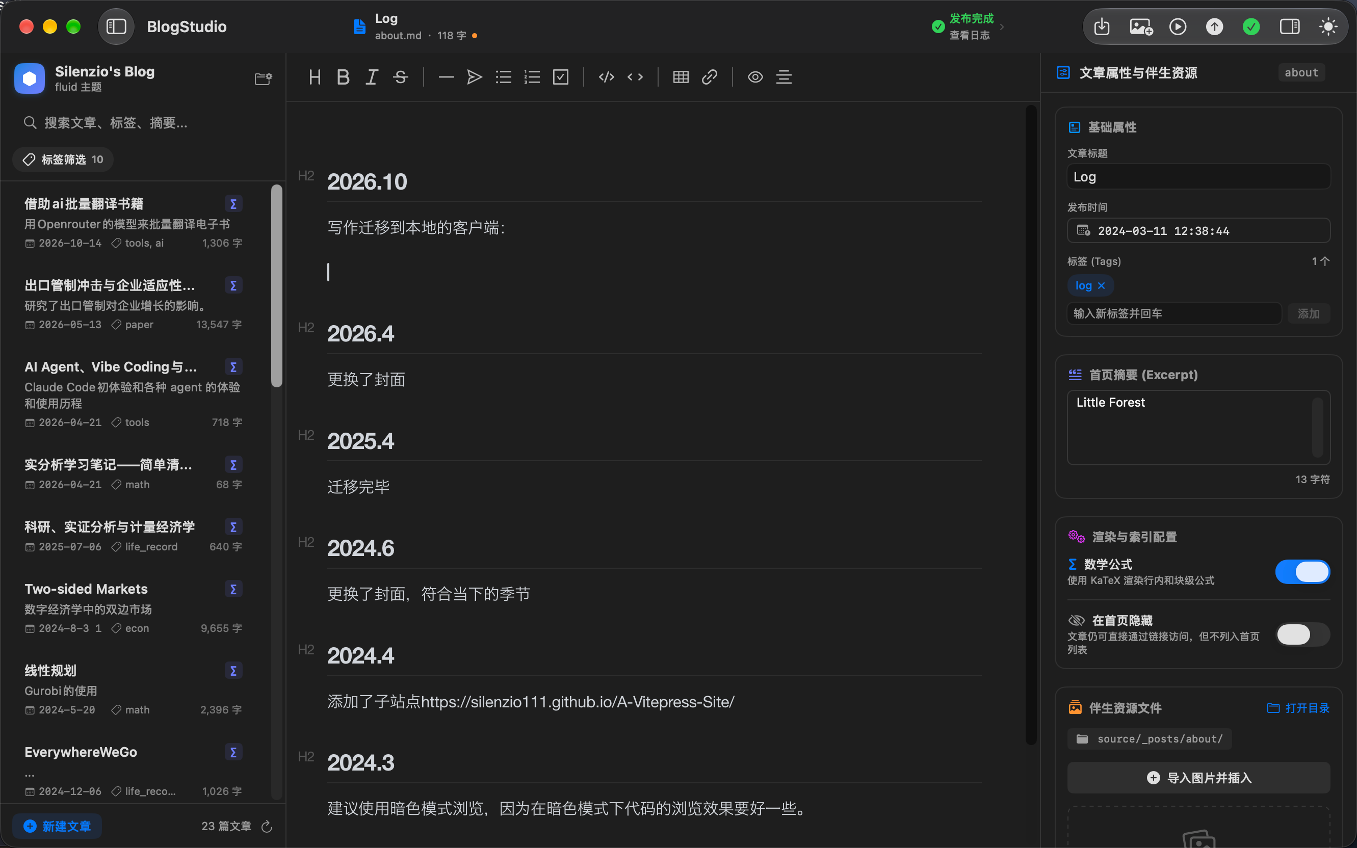Click the 文章标题 Log input field

(x=1198, y=177)
